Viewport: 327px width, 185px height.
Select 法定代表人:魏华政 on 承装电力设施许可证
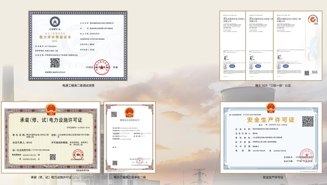click(x=22, y=142)
